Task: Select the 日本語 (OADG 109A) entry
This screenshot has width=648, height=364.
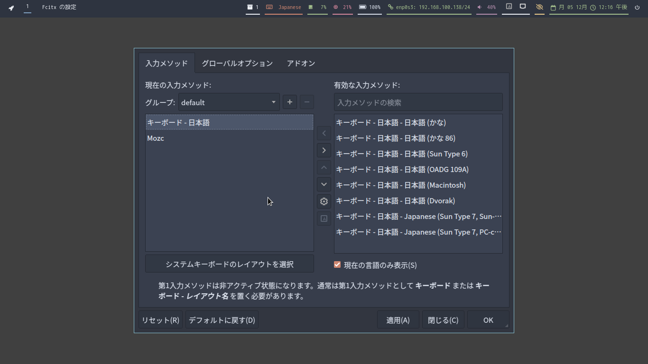Action: point(418,169)
